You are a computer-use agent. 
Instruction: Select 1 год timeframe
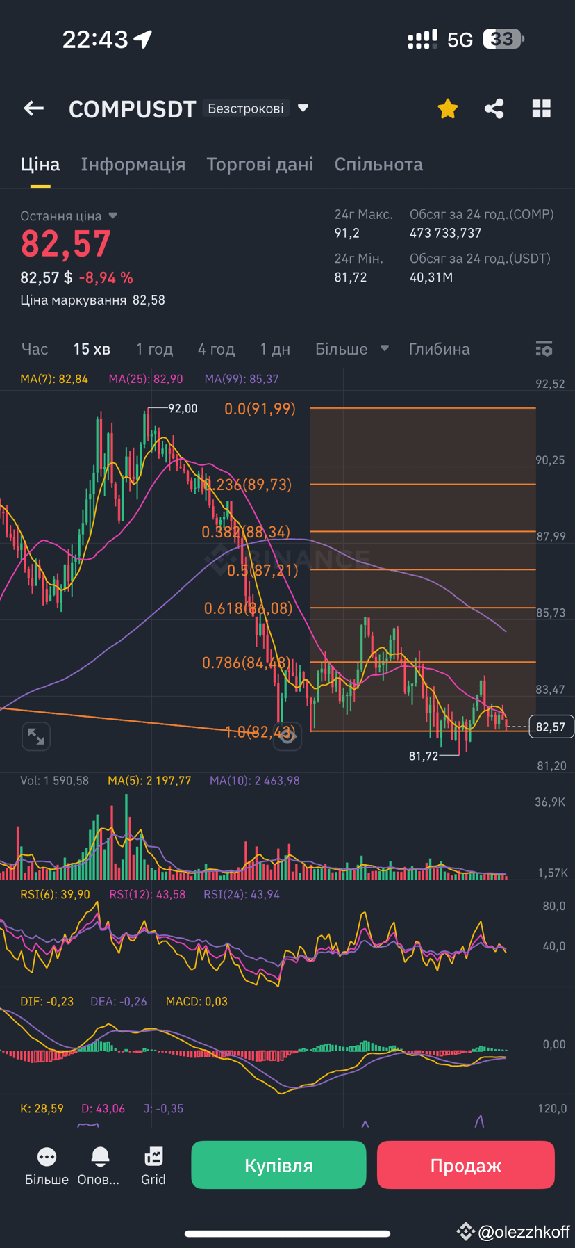[154, 349]
